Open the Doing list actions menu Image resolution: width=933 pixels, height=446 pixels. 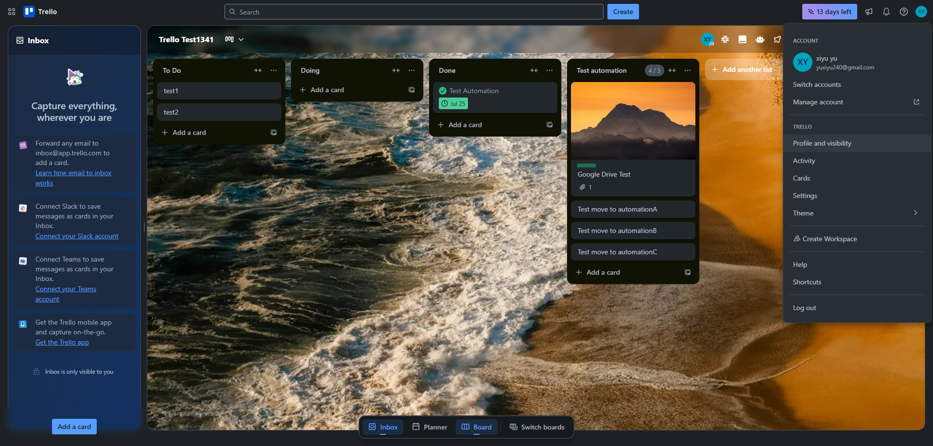click(412, 70)
